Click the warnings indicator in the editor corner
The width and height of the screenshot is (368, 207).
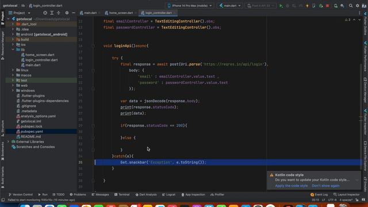[347, 20]
